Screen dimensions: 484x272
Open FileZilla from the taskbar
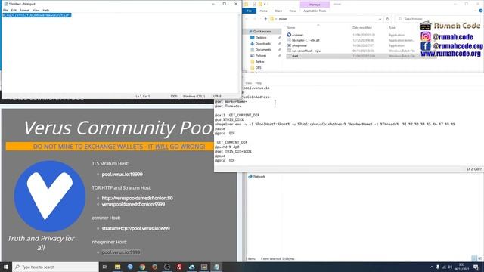point(179,267)
